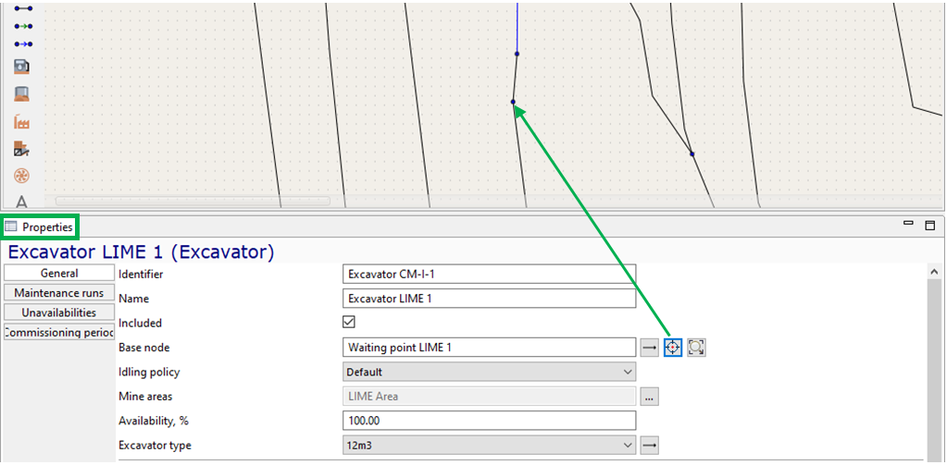Click the Mine areas LIME Area field
Viewport: 947px width, 465px height.
(x=489, y=397)
